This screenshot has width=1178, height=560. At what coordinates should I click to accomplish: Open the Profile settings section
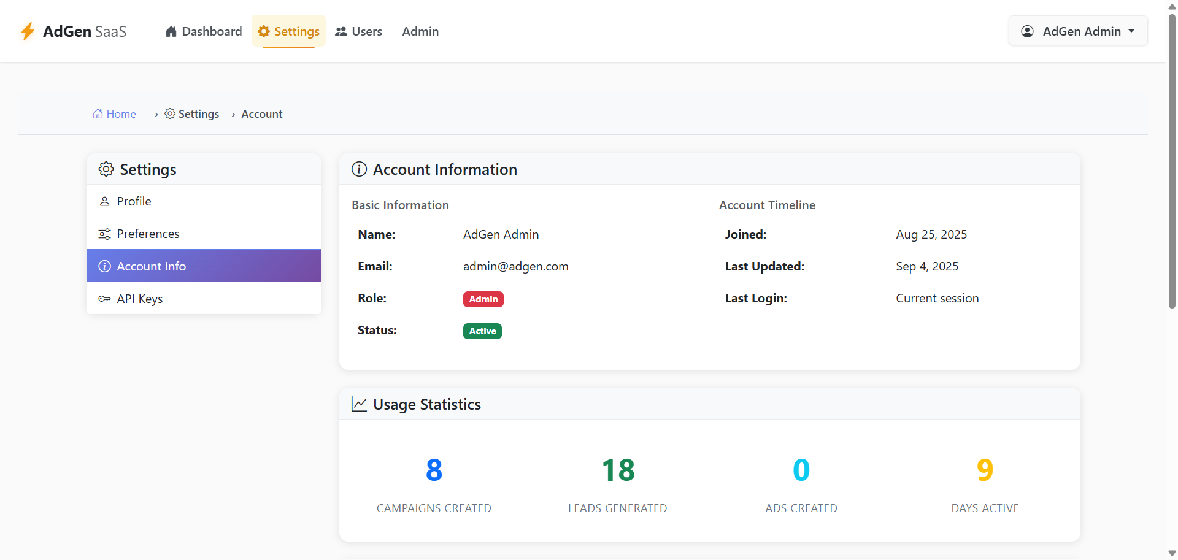204,201
